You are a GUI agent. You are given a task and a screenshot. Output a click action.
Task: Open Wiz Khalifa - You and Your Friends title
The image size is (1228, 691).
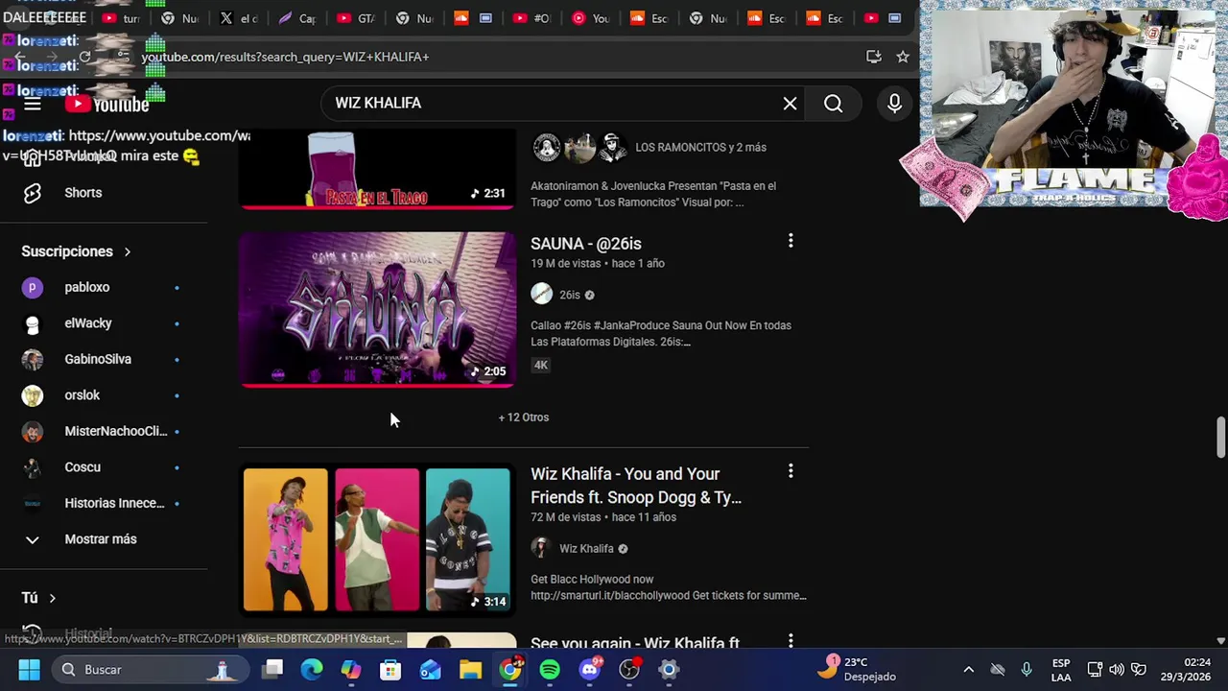click(x=636, y=486)
